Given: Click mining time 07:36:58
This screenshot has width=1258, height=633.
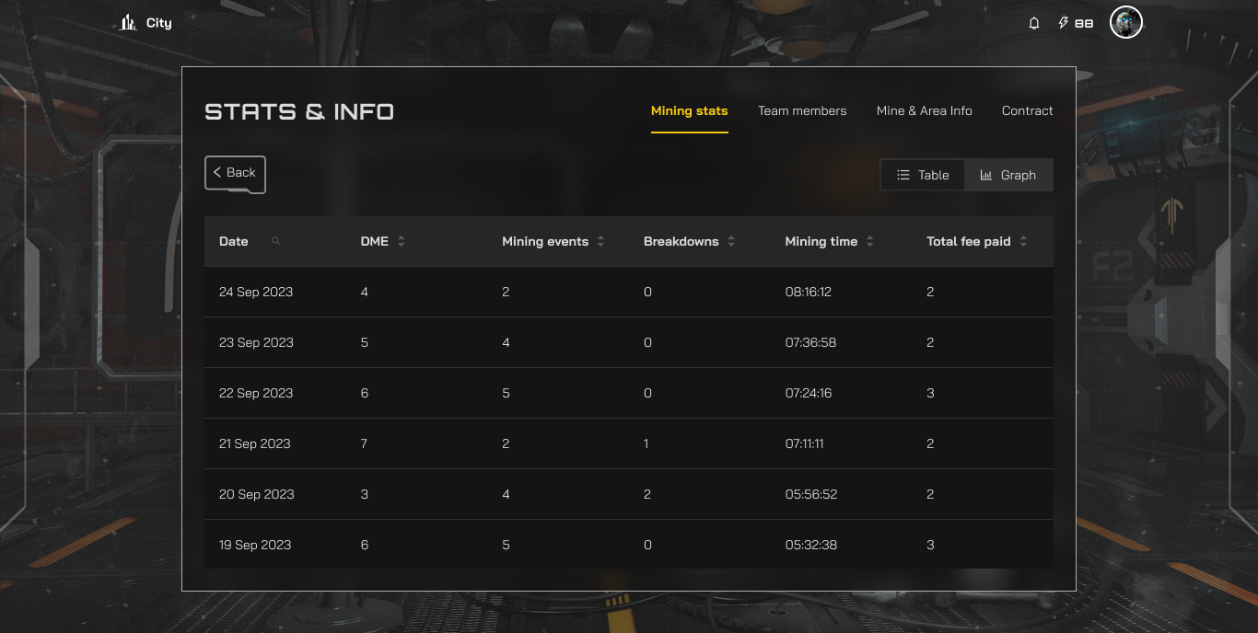Looking at the screenshot, I should (x=811, y=342).
